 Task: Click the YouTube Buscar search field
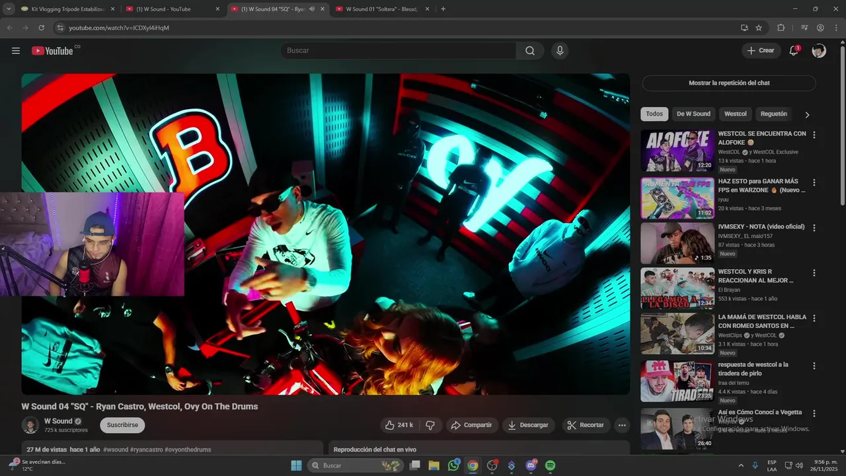(x=399, y=51)
